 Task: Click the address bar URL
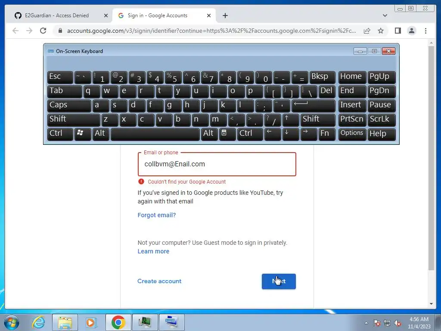(x=211, y=31)
